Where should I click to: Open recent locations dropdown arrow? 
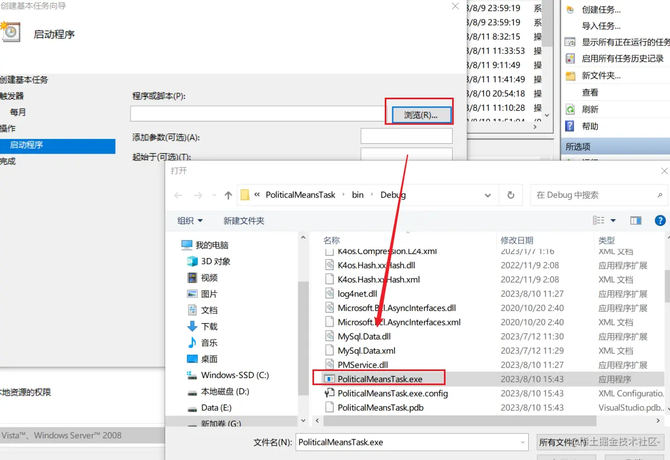[213, 196]
